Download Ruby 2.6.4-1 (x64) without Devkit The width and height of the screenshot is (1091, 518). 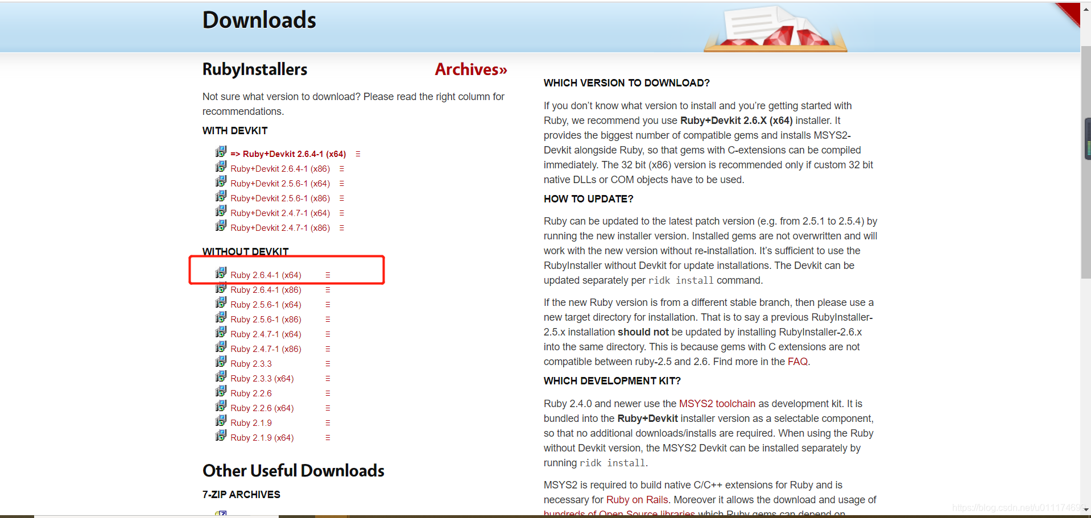(x=266, y=275)
